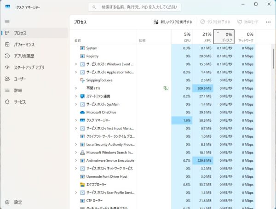Viewport: 276px width, 209px height.
Task: Expand サービス ホスト: Application Info row
Action: [76, 72]
